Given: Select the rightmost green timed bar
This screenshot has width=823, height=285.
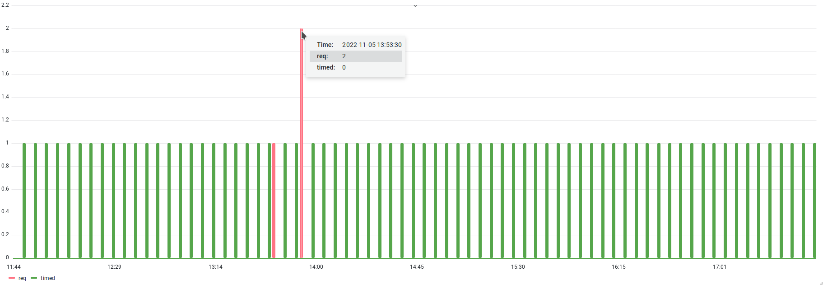Looking at the screenshot, I should tap(814, 201).
